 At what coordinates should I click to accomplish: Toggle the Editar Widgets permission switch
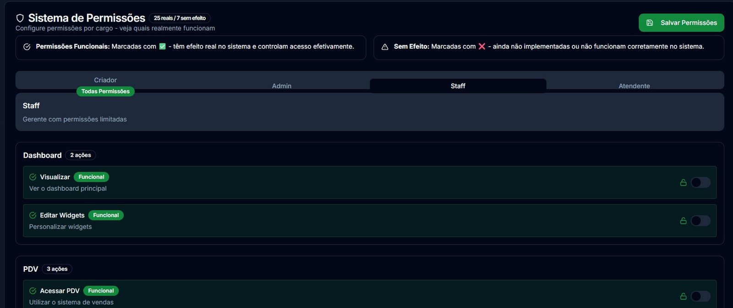pyautogui.click(x=700, y=221)
